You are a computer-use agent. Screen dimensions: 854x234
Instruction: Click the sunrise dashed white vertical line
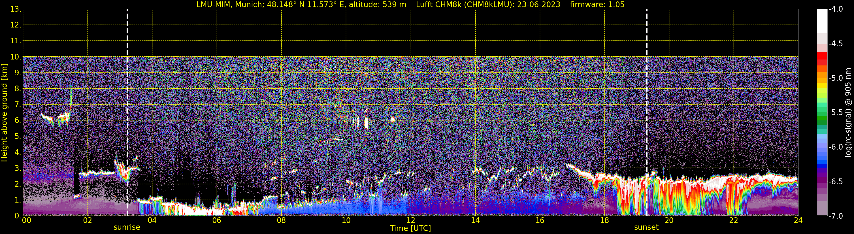(127, 112)
